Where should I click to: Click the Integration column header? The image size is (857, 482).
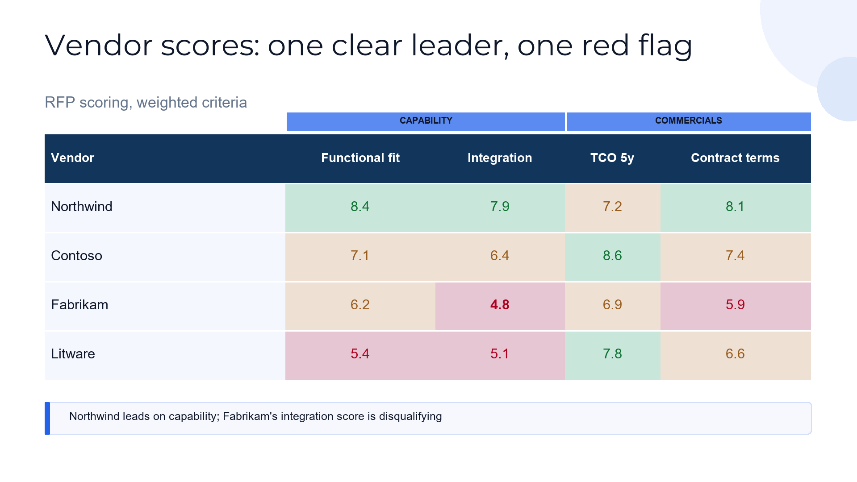[x=500, y=158]
